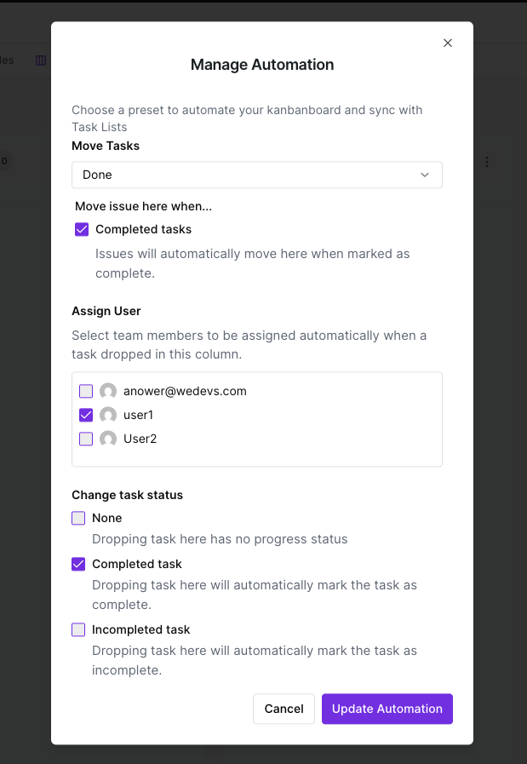This screenshot has height=764, width=527.
Task: Uncheck the user1 assignment checkbox
Action: click(x=86, y=416)
